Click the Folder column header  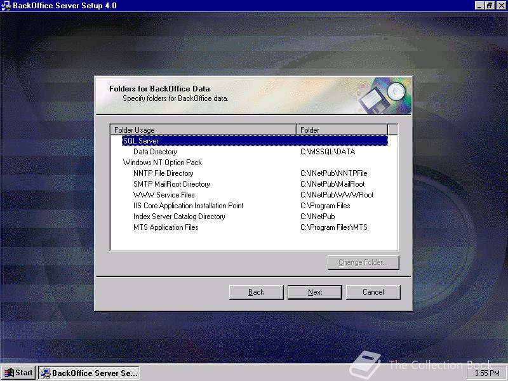[x=342, y=130]
